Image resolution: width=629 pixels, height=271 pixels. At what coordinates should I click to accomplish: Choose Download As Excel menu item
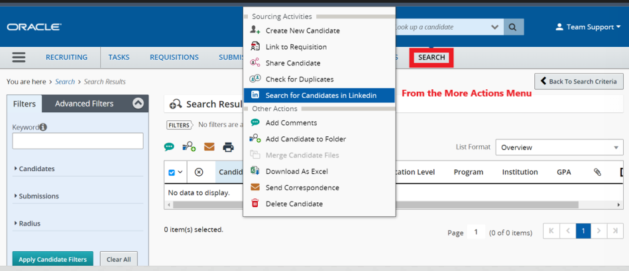coord(319,171)
